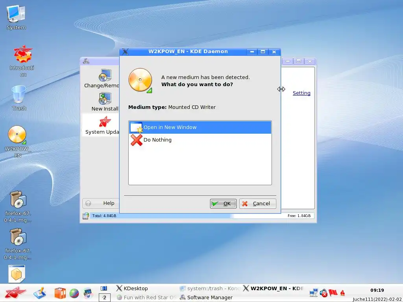Viewport: 403px width, 302px height.
Task: Click the Software Manager title bar icon
Action: click(x=86, y=61)
